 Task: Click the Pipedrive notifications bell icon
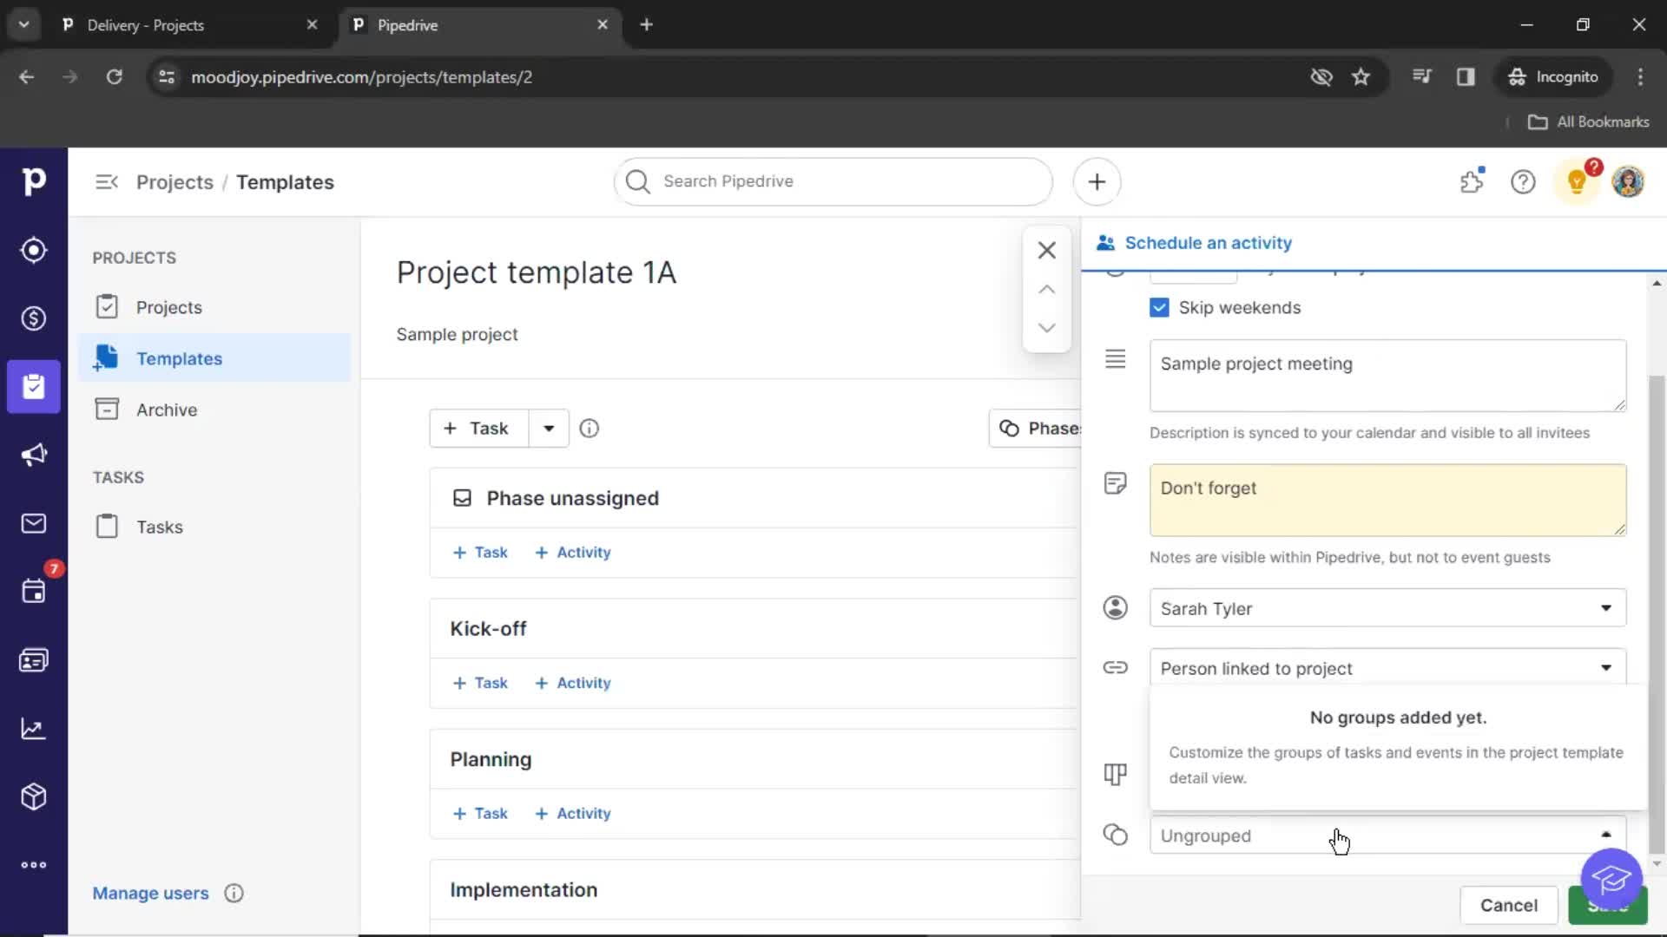tap(1578, 180)
